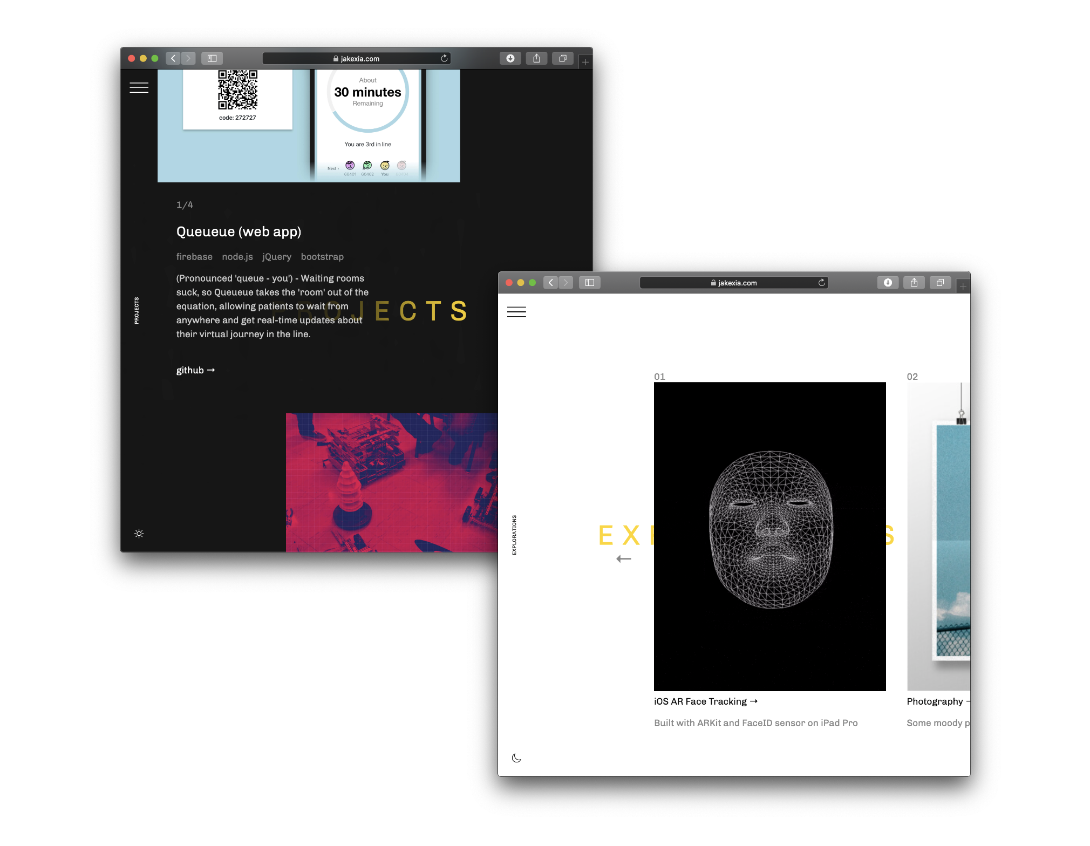Open the github link for Queueue
Image resolution: width=1090 pixels, height=846 pixels.
195,370
